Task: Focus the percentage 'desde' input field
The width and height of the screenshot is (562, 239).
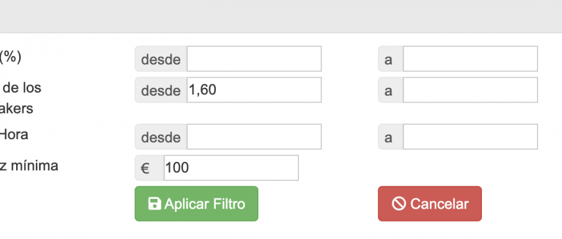Action: coord(254,59)
